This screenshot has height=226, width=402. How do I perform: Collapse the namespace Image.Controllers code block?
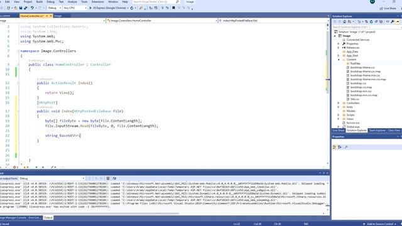(18, 51)
